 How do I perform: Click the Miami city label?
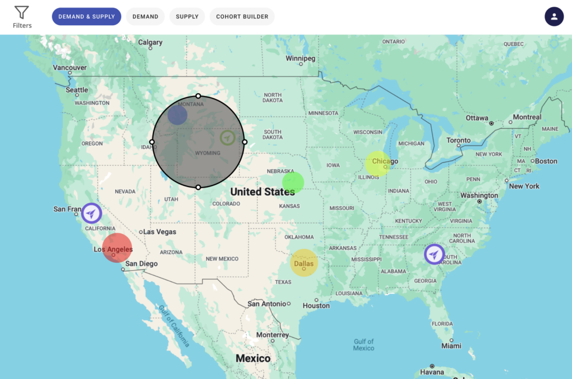(x=451, y=346)
